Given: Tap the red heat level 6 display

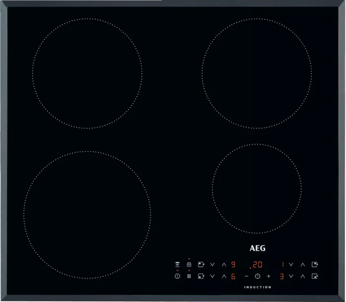Looking at the screenshot, I should tap(233, 276).
